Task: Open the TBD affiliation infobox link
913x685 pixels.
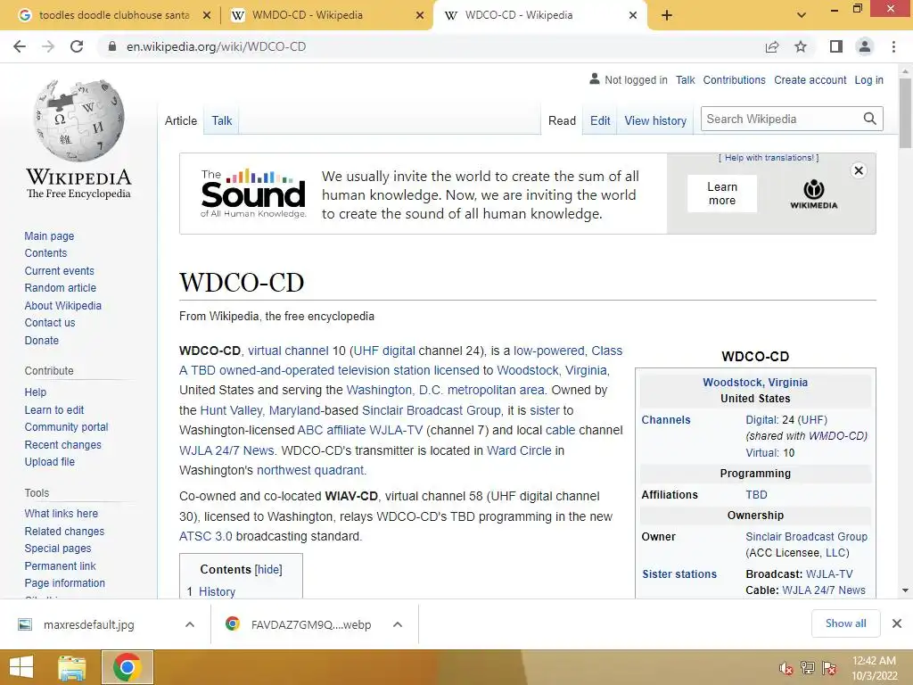Action: click(x=756, y=494)
